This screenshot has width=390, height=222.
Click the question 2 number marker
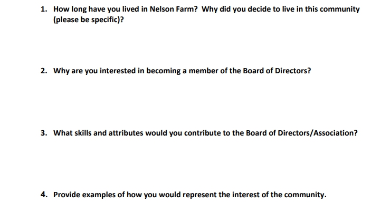coord(44,71)
